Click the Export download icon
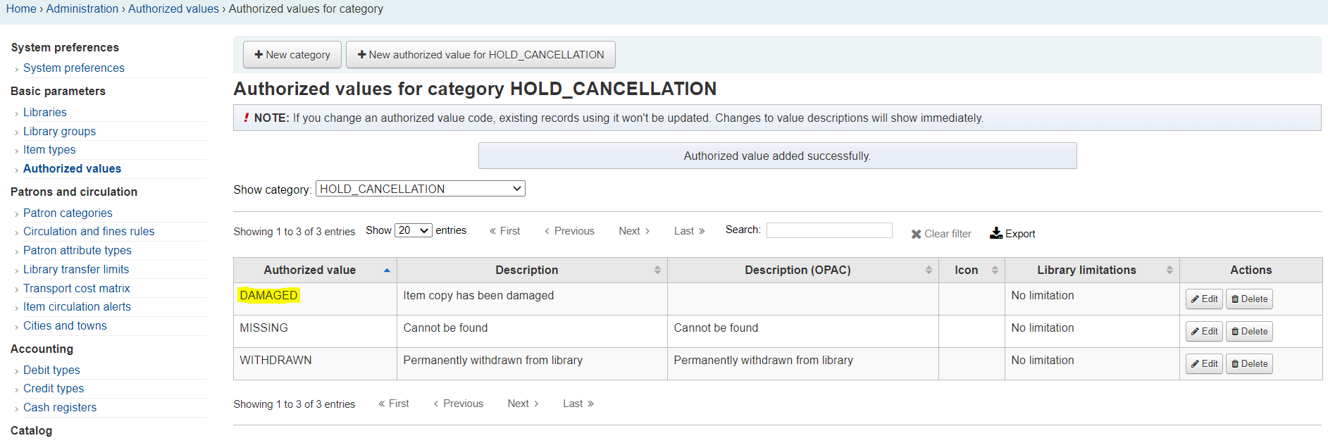This screenshot has height=443, width=1328. (996, 233)
